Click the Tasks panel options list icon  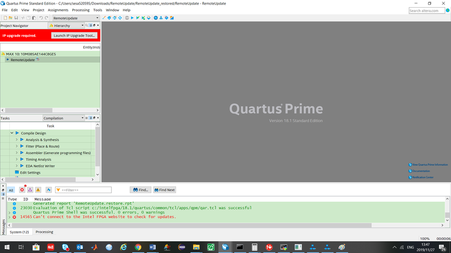(86, 118)
